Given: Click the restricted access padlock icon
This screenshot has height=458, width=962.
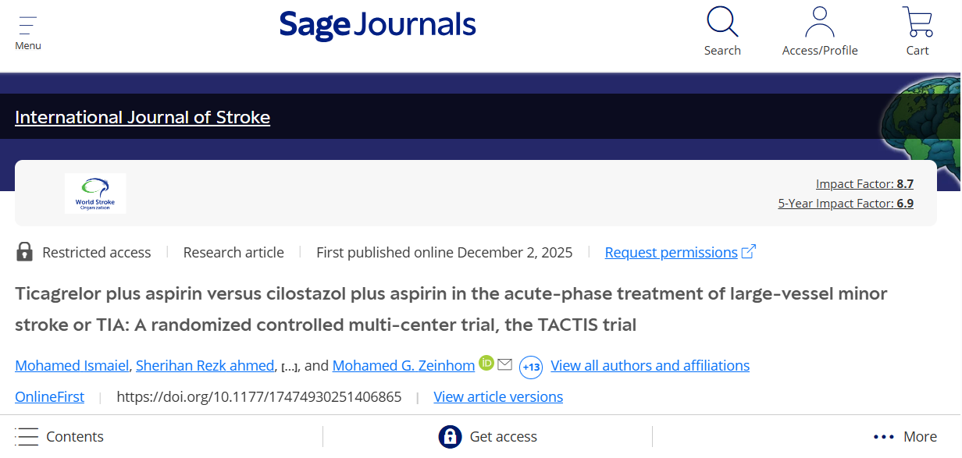Looking at the screenshot, I should click(x=24, y=251).
